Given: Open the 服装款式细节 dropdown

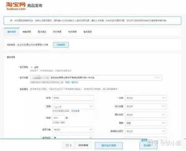Looking at the screenshot, I should point(145,131).
